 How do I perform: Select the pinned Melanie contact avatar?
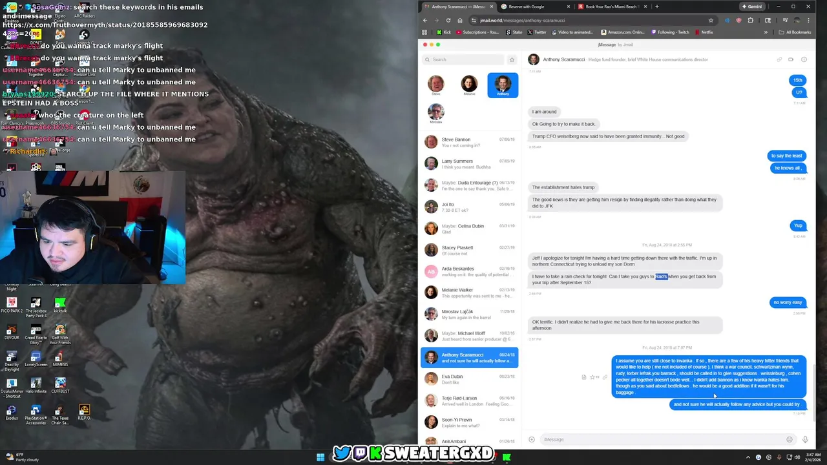pos(469,85)
